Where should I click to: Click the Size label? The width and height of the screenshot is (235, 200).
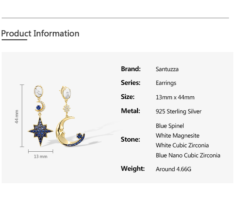[x=128, y=97]
